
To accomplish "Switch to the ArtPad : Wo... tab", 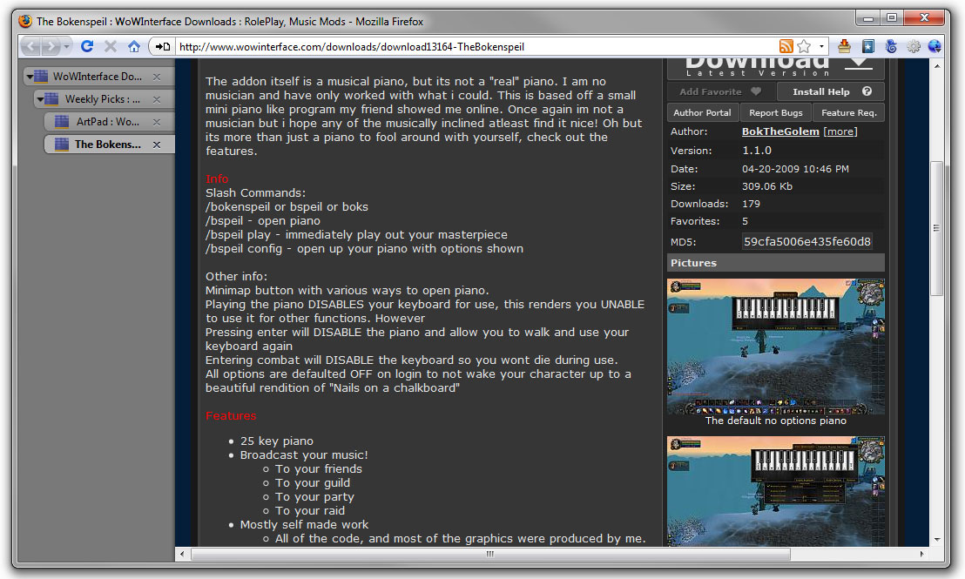I will pyautogui.click(x=108, y=122).
